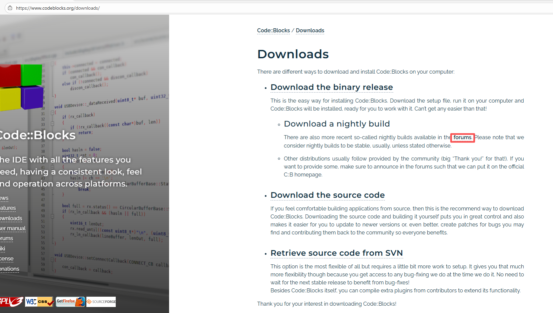Click the W3C CSS validation badge

39,302
